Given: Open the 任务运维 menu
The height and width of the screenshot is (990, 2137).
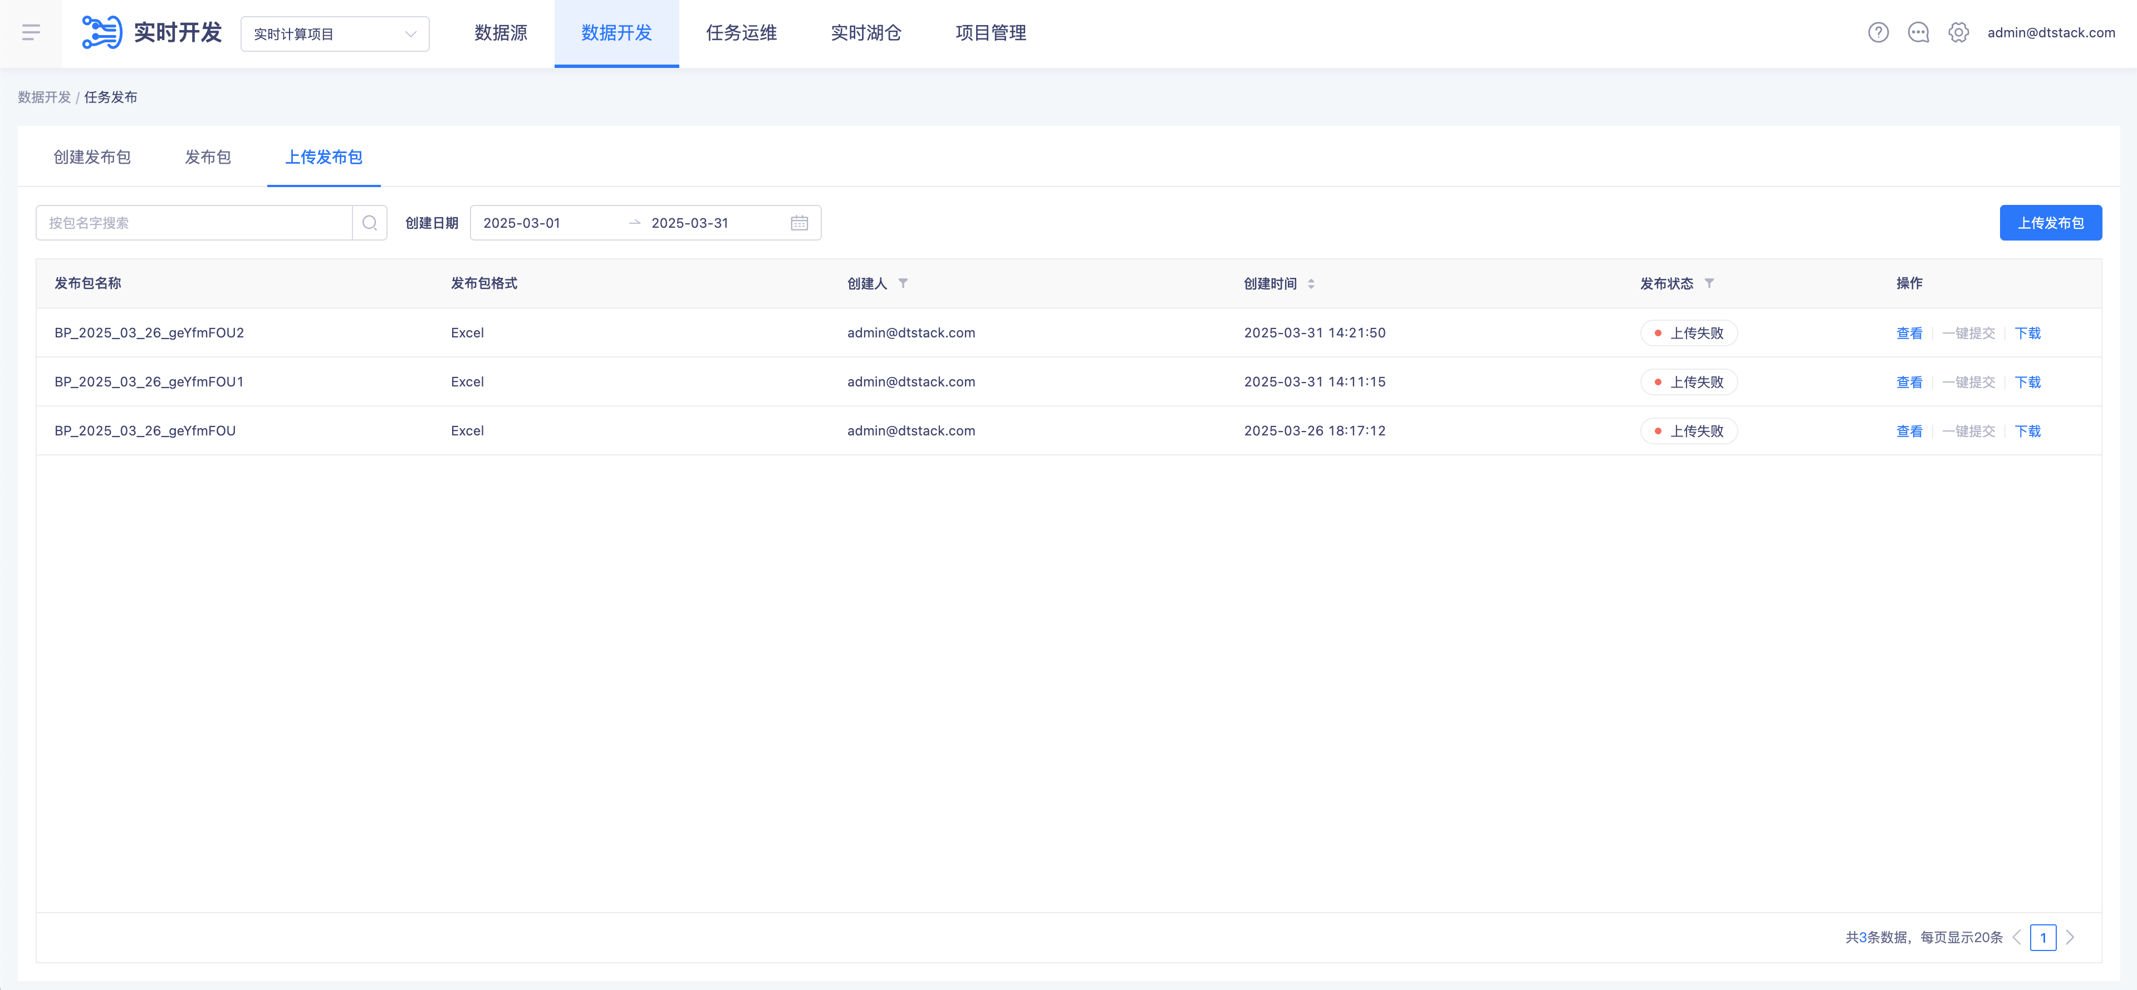Looking at the screenshot, I should [x=741, y=33].
